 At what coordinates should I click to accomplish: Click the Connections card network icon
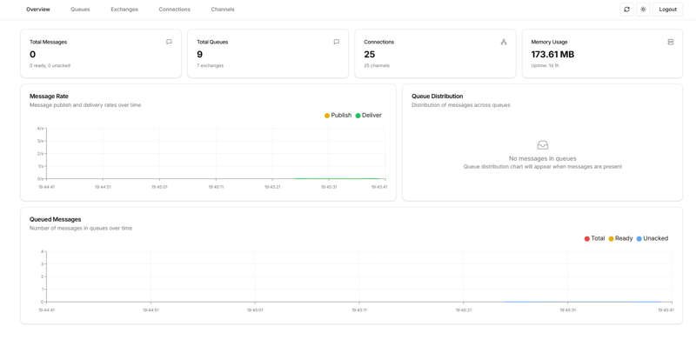504,42
